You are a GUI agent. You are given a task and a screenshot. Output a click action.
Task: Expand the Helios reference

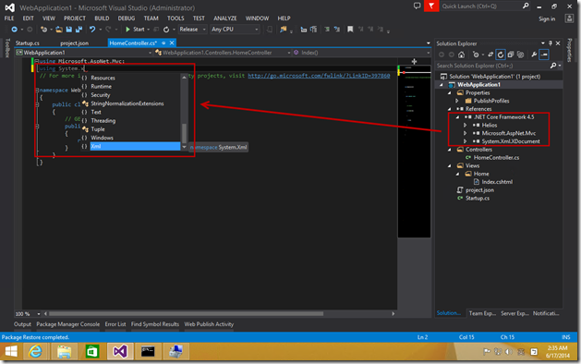tap(466, 126)
